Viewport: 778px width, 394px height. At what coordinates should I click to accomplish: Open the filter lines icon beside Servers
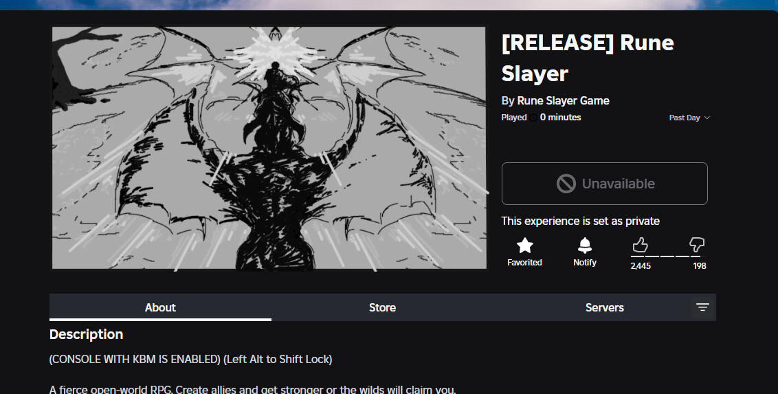[702, 307]
